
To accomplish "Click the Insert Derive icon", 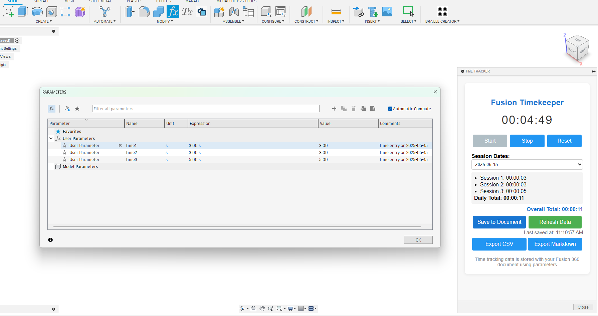I will (358, 12).
